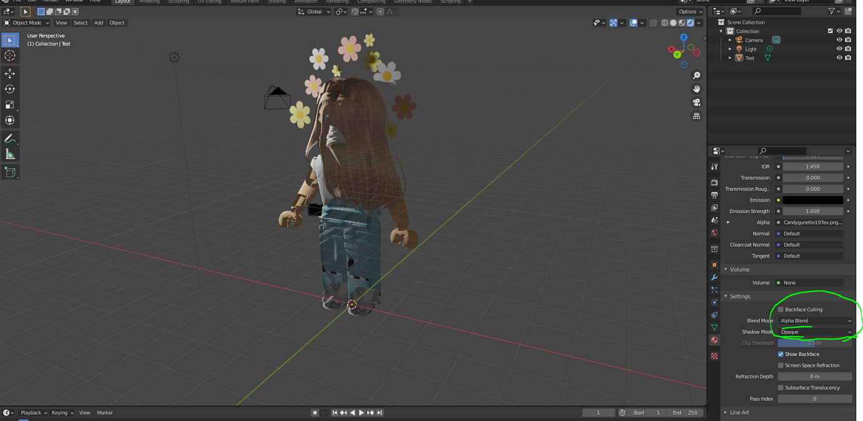The width and height of the screenshot is (863, 421).
Task: Open the Material properties tab
Action: coord(714,340)
